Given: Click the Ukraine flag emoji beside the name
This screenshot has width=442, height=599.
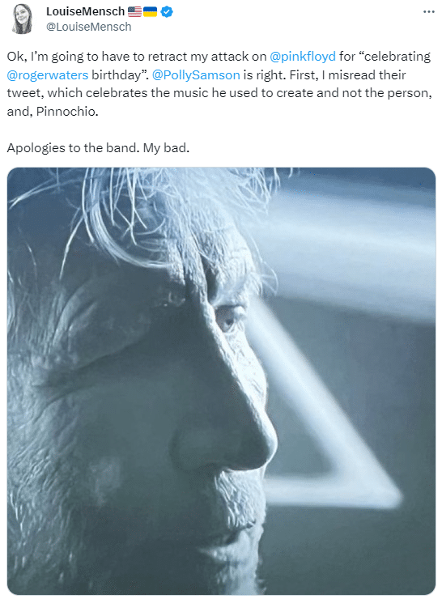Looking at the screenshot, I should pos(150,12).
